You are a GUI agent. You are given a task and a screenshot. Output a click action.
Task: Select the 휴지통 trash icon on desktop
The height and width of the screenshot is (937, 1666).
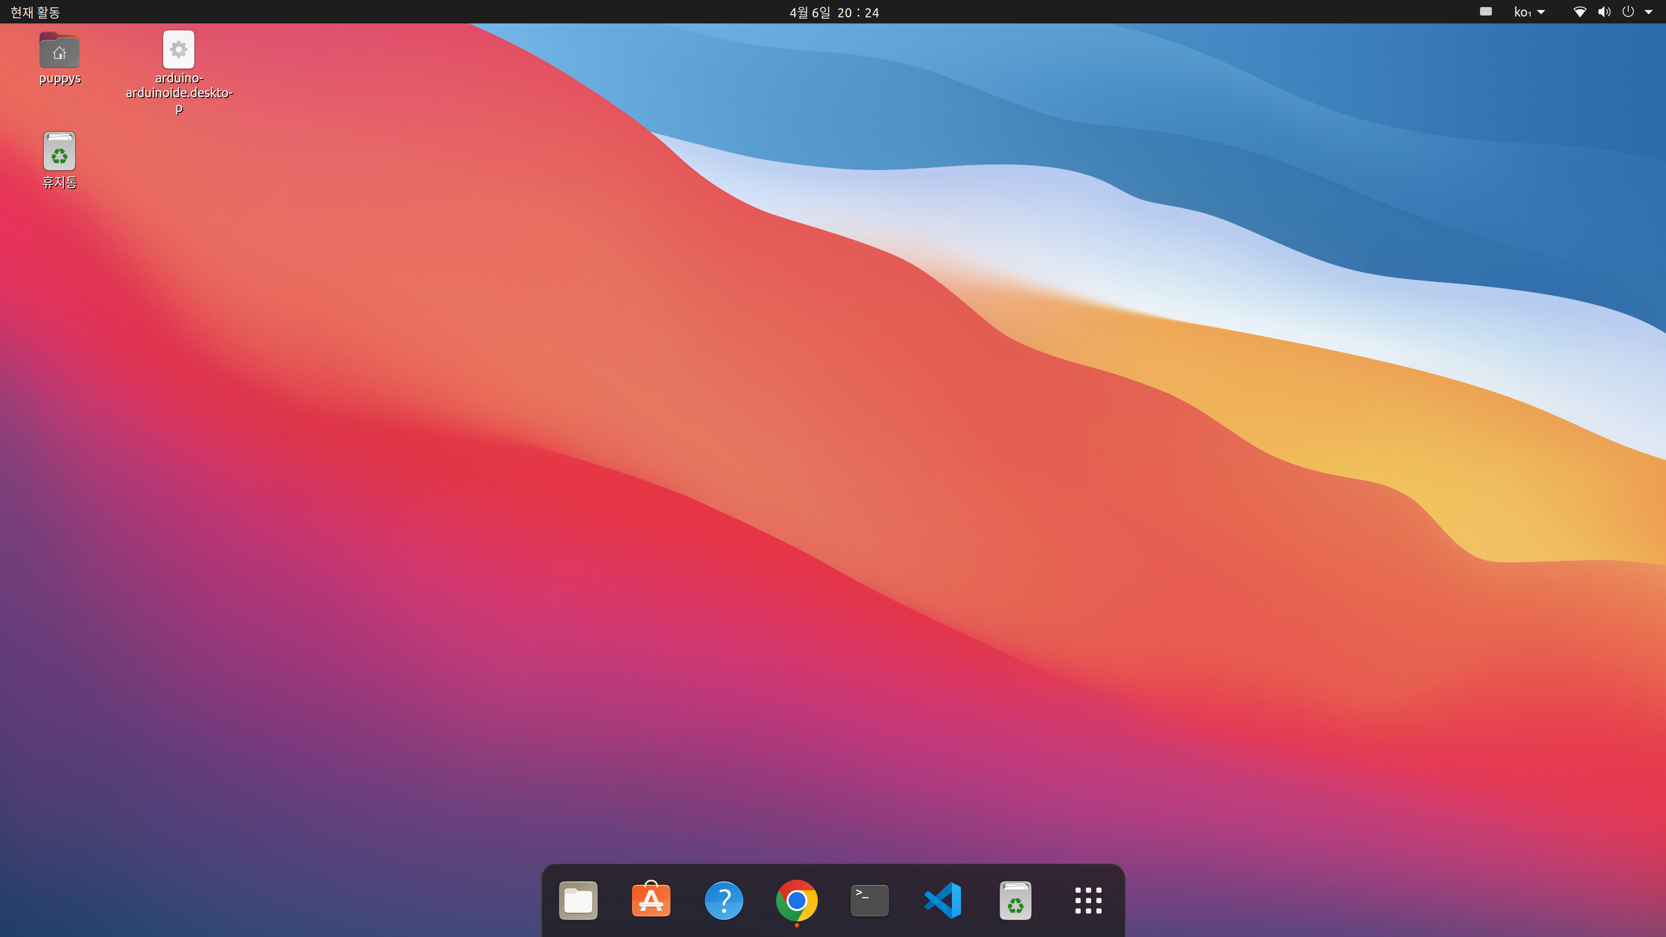coord(59,151)
